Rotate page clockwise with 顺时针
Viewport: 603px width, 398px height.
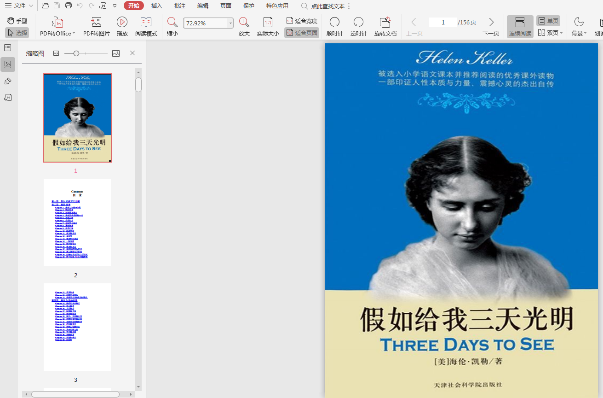pyautogui.click(x=334, y=22)
